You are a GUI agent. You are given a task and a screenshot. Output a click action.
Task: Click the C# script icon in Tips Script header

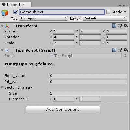click(7, 50)
